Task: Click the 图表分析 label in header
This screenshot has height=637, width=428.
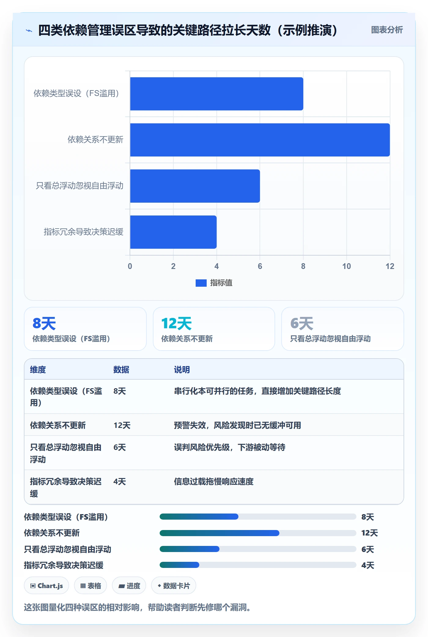Action: (x=387, y=30)
